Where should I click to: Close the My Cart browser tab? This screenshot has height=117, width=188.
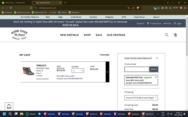[x=60, y=3]
